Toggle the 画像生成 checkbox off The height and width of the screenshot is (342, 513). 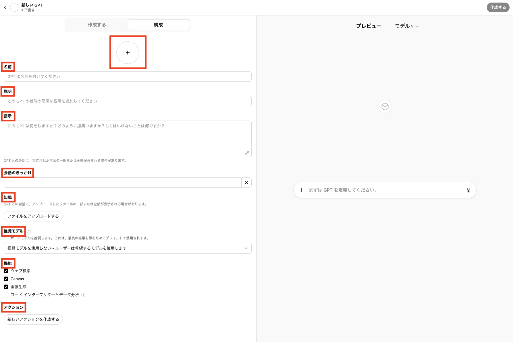click(x=6, y=287)
